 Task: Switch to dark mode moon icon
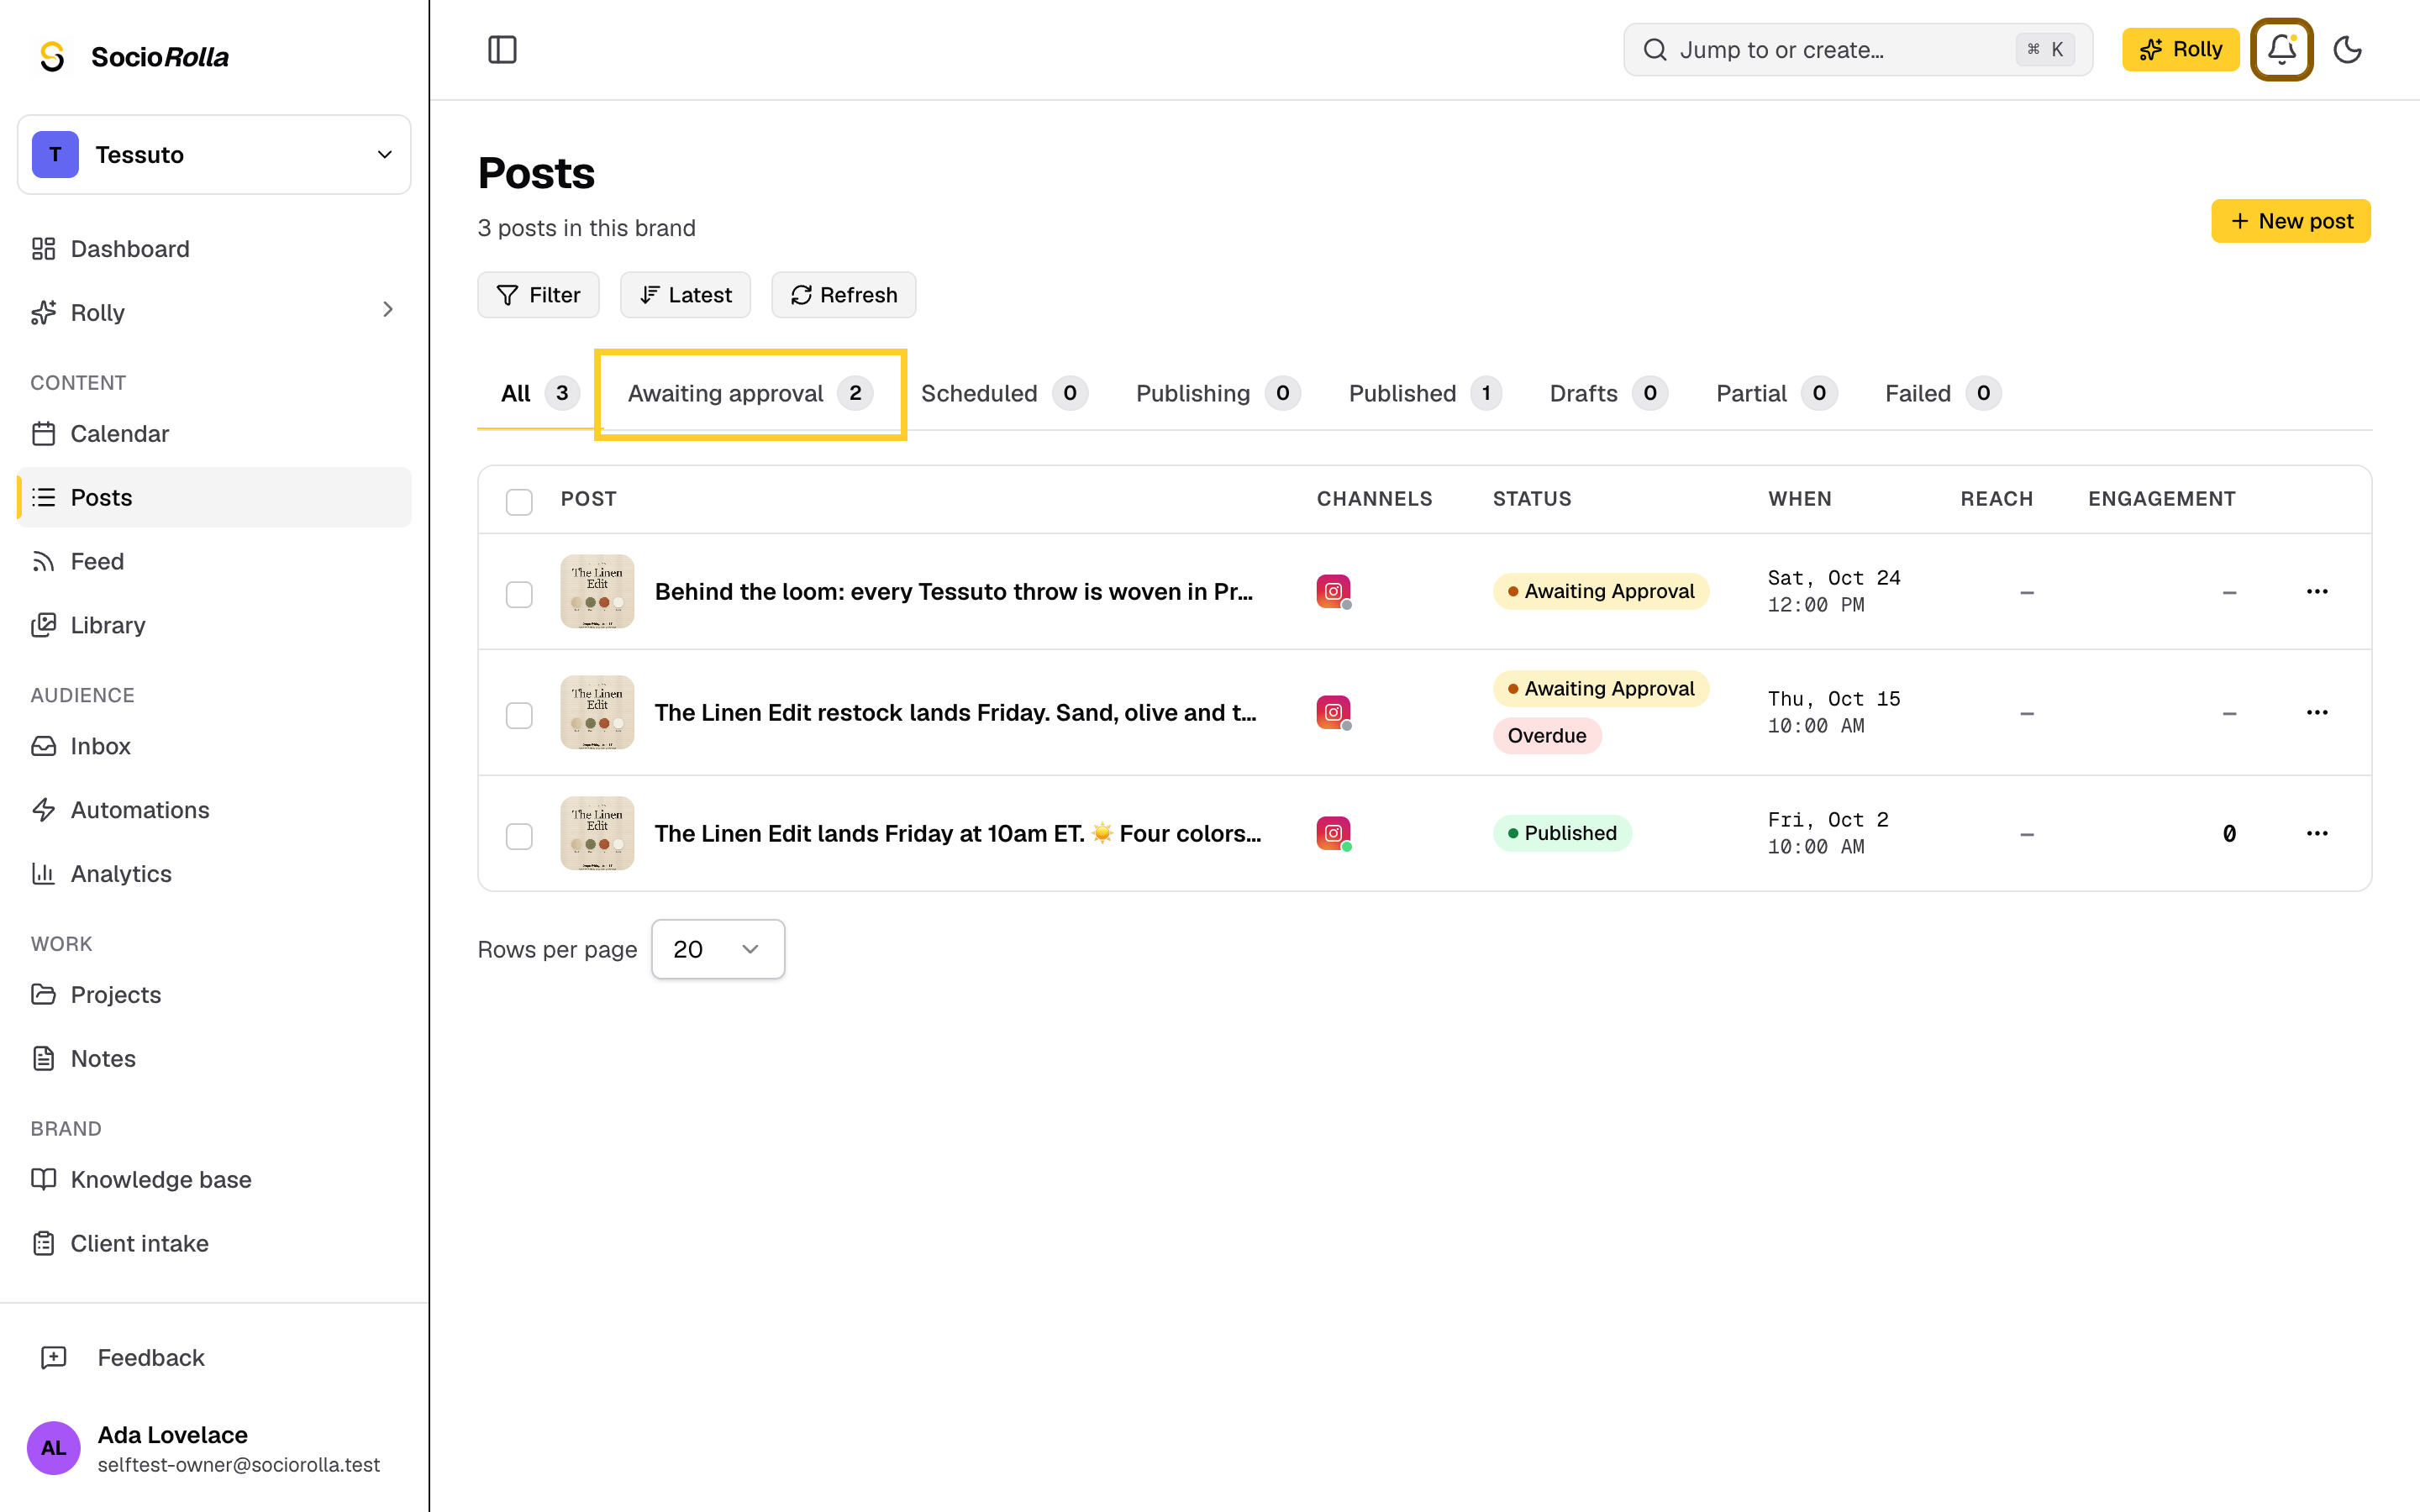pos(2347,49)
